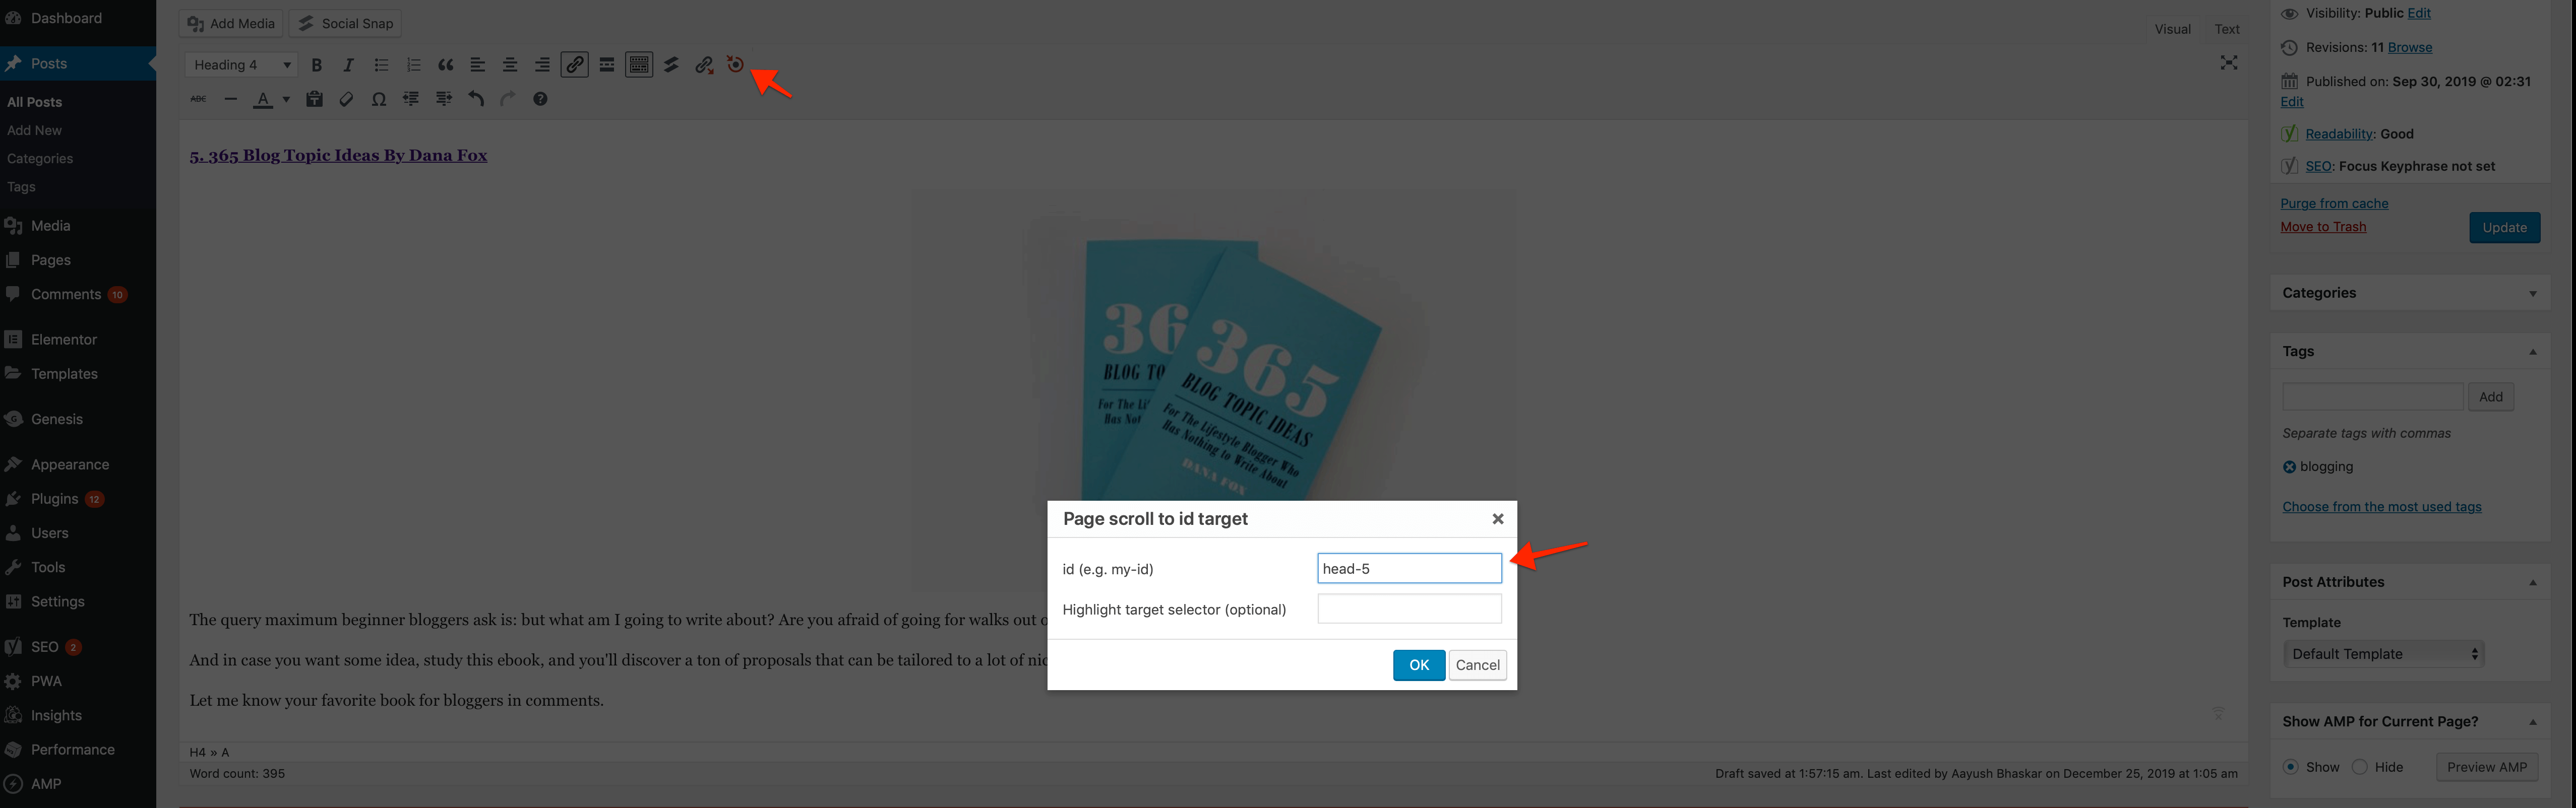Select the Show AMP radio button
Screen dimensions: 2576x808
(2291, 767)
